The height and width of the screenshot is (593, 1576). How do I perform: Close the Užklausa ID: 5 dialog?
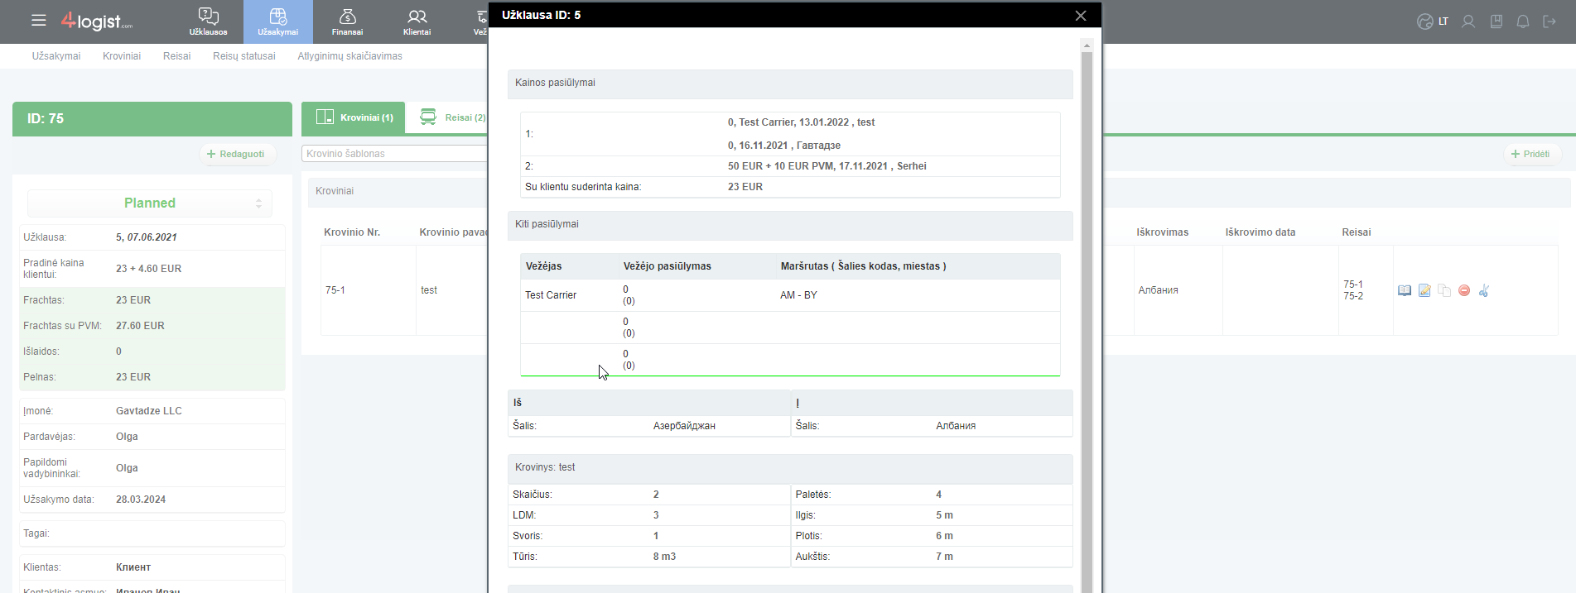click(1081, 16)
